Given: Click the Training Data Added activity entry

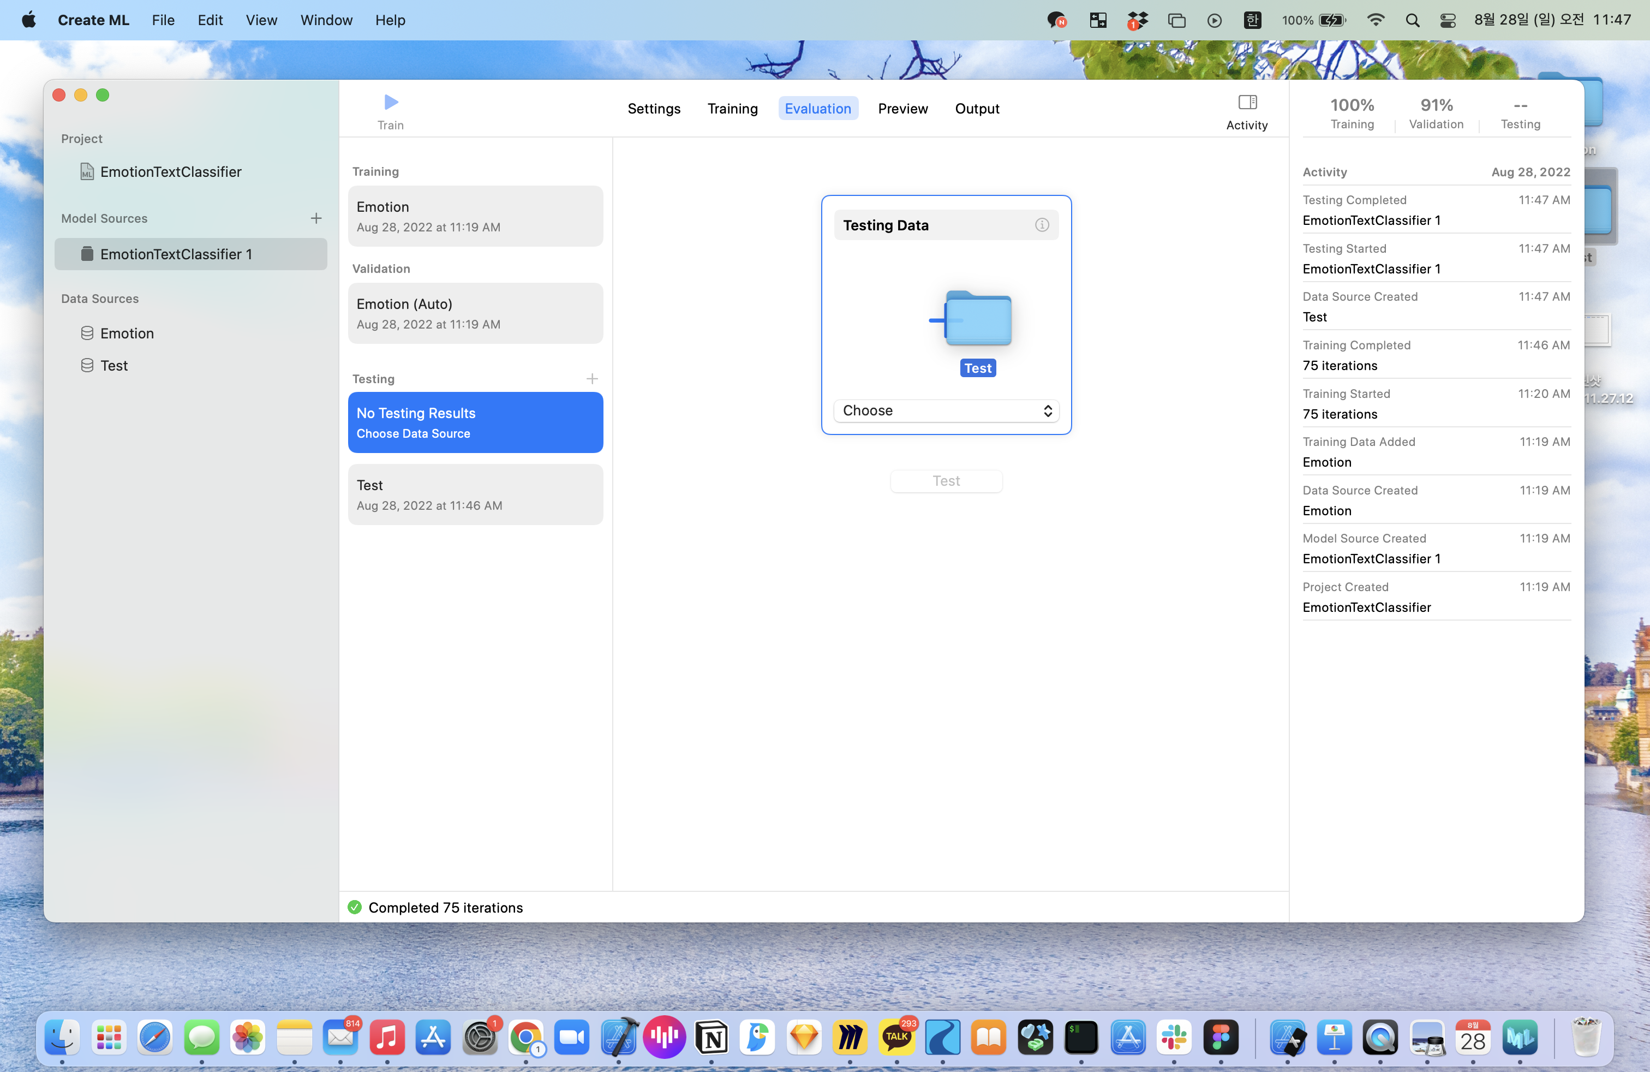Looking at the screenshot, I should point(1437,451).
